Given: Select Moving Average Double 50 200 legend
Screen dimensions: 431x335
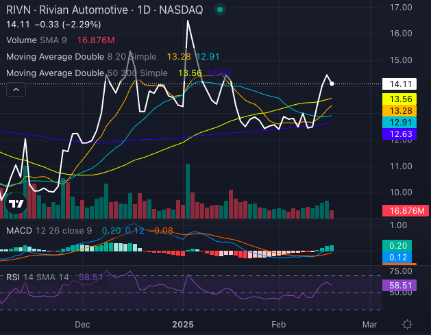Looking at the screenshot, I should click(x=86, y=73).
